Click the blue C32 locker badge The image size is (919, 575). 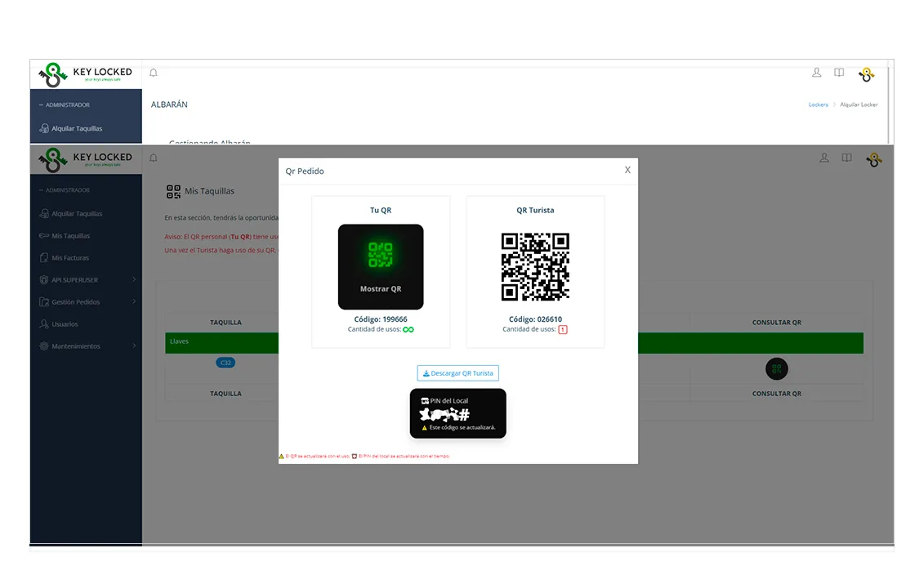[x=225, y=363]
